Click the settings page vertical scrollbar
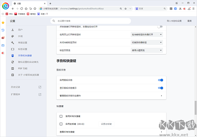 tap(196, 108)
